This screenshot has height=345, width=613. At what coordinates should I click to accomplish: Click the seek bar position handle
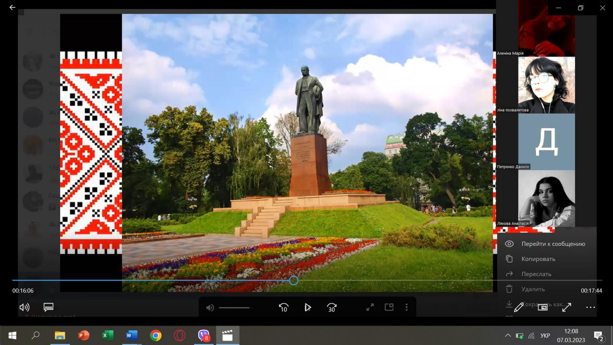point(293,281)
